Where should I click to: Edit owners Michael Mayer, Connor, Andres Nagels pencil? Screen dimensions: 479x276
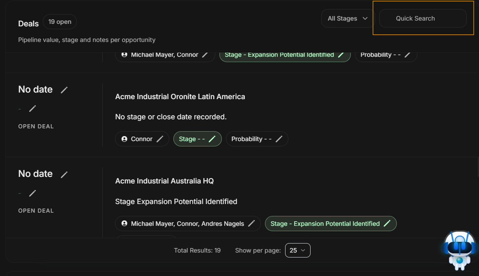point(251,224)
